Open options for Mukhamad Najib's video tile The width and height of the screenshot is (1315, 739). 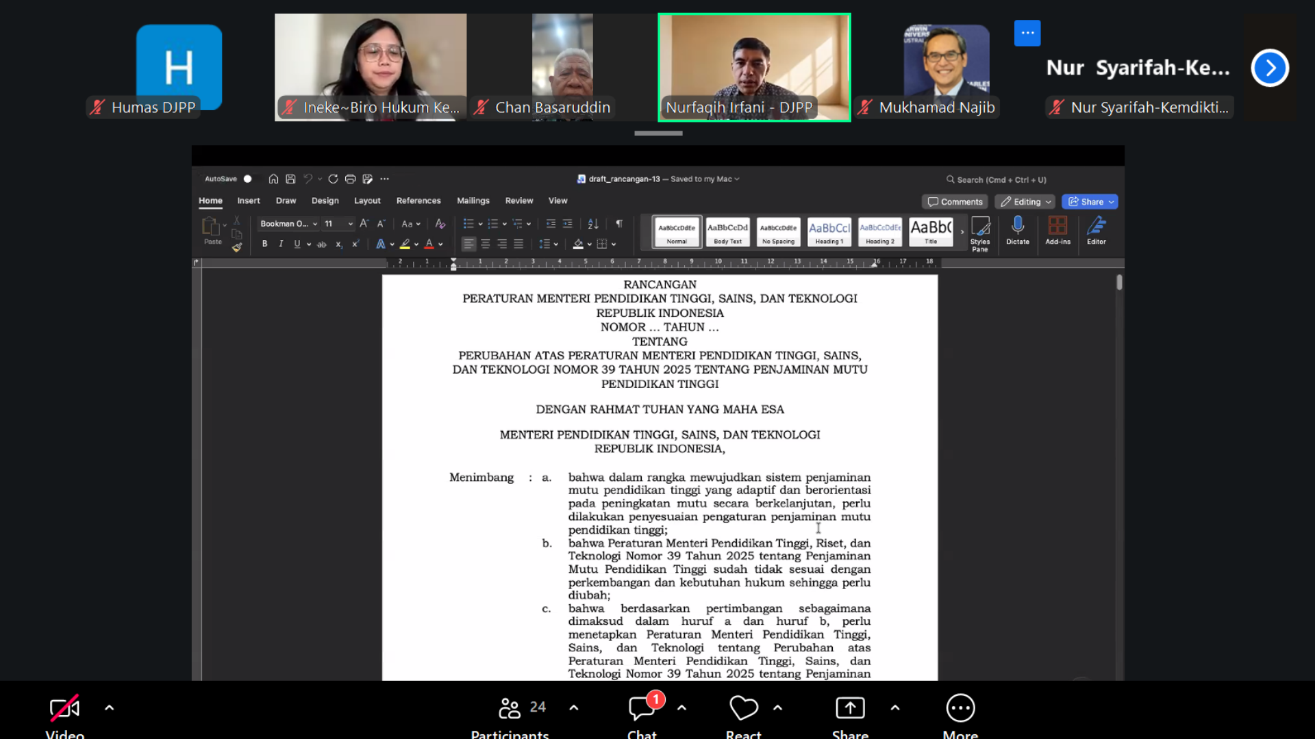tap(1027, 33)
